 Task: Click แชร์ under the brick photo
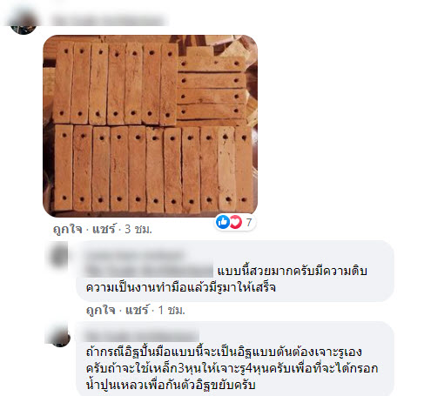(104, 229)
